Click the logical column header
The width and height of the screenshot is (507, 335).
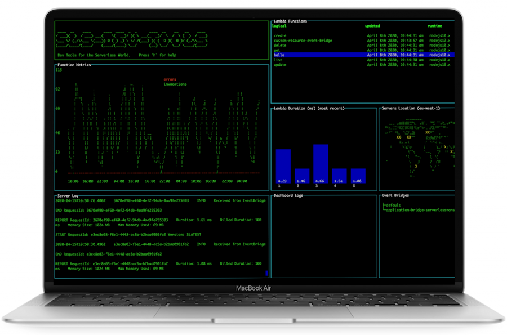click(280, 26)
